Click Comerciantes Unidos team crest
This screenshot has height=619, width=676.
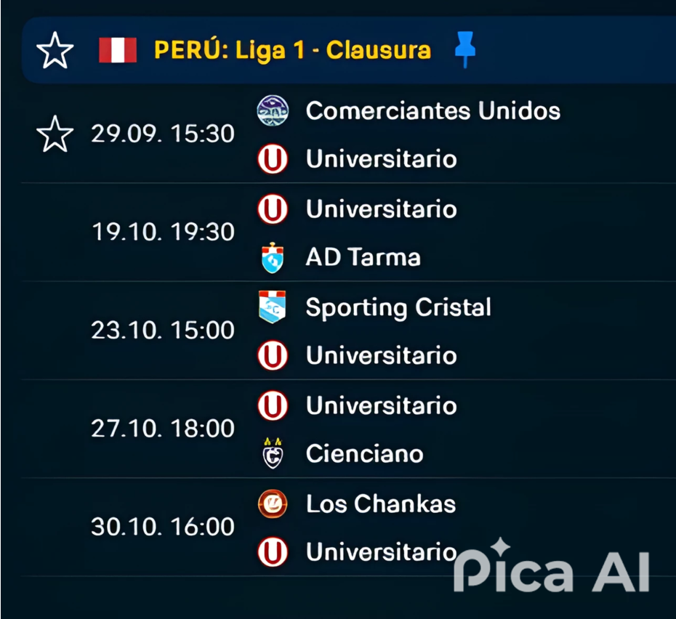[x=273, y=110]
